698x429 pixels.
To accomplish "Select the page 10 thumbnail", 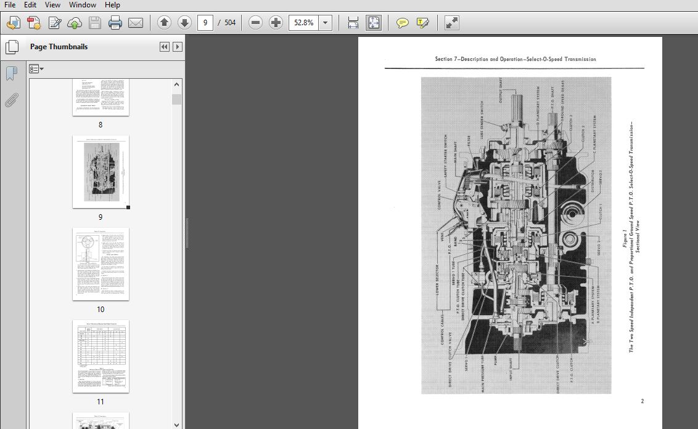I will tap(101, 264).
